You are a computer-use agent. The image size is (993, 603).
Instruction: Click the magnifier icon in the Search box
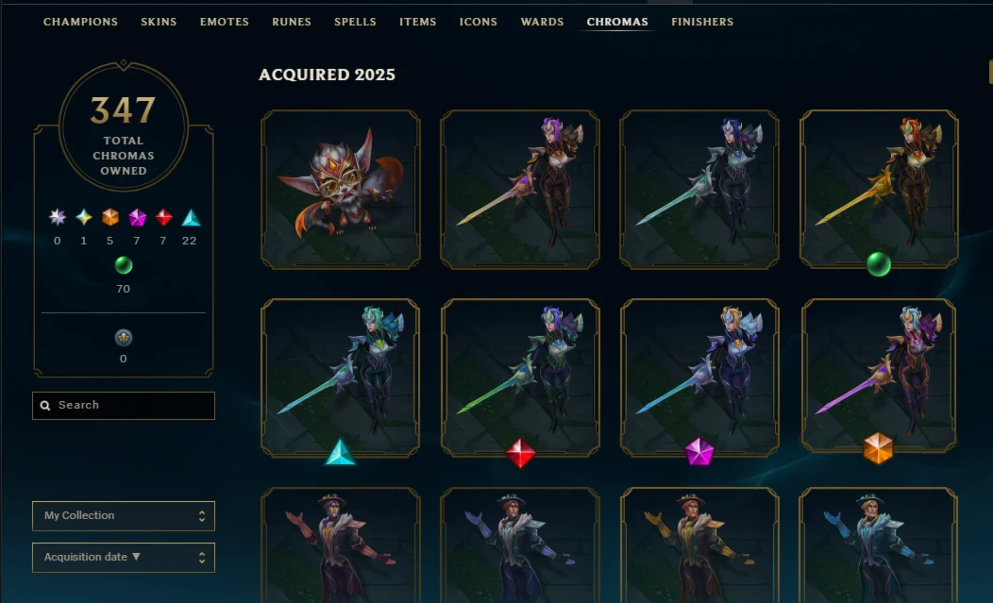(45, 406)
